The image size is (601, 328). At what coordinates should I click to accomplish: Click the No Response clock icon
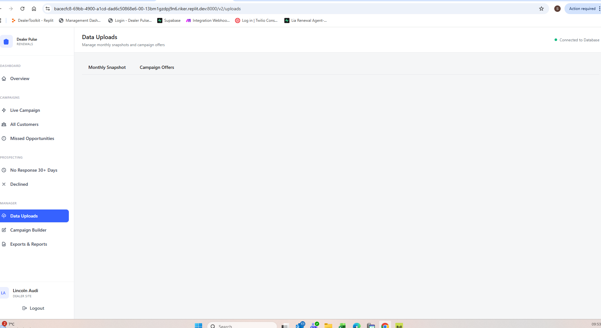(4, 170)
